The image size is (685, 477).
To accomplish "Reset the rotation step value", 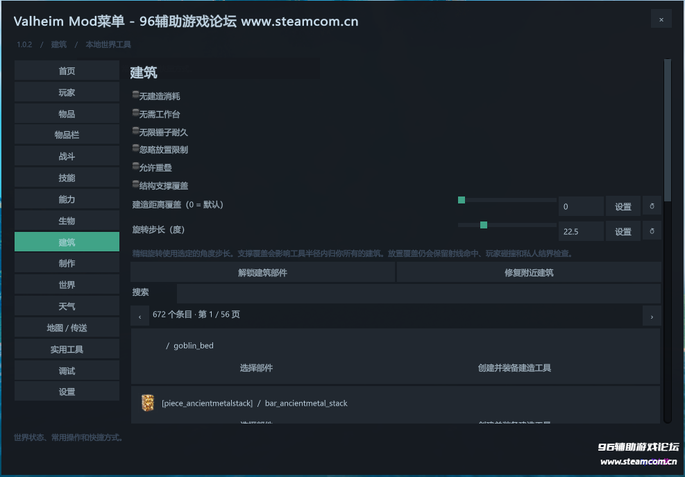I will coord(652,231).
